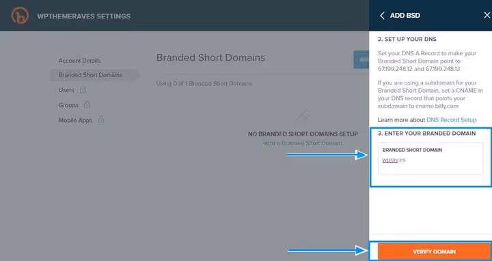Screen dimensions: 492x261
Task: Click the '2. SET UP YOUR DNS' heading
Action: point(407,39)
